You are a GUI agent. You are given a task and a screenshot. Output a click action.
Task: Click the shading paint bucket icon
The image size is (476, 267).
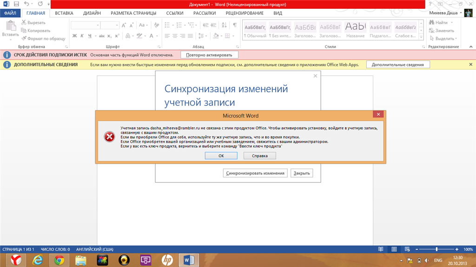[216, 36]
